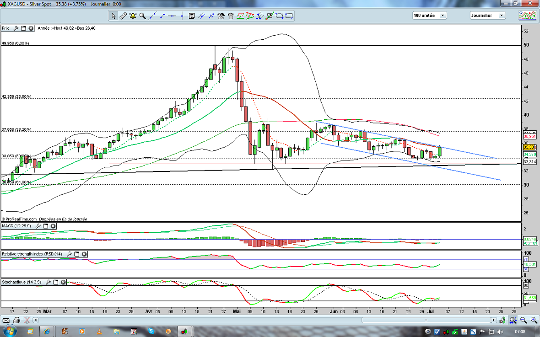Select the ruler measurement tool
540x337 pixels.
point(123,16)
